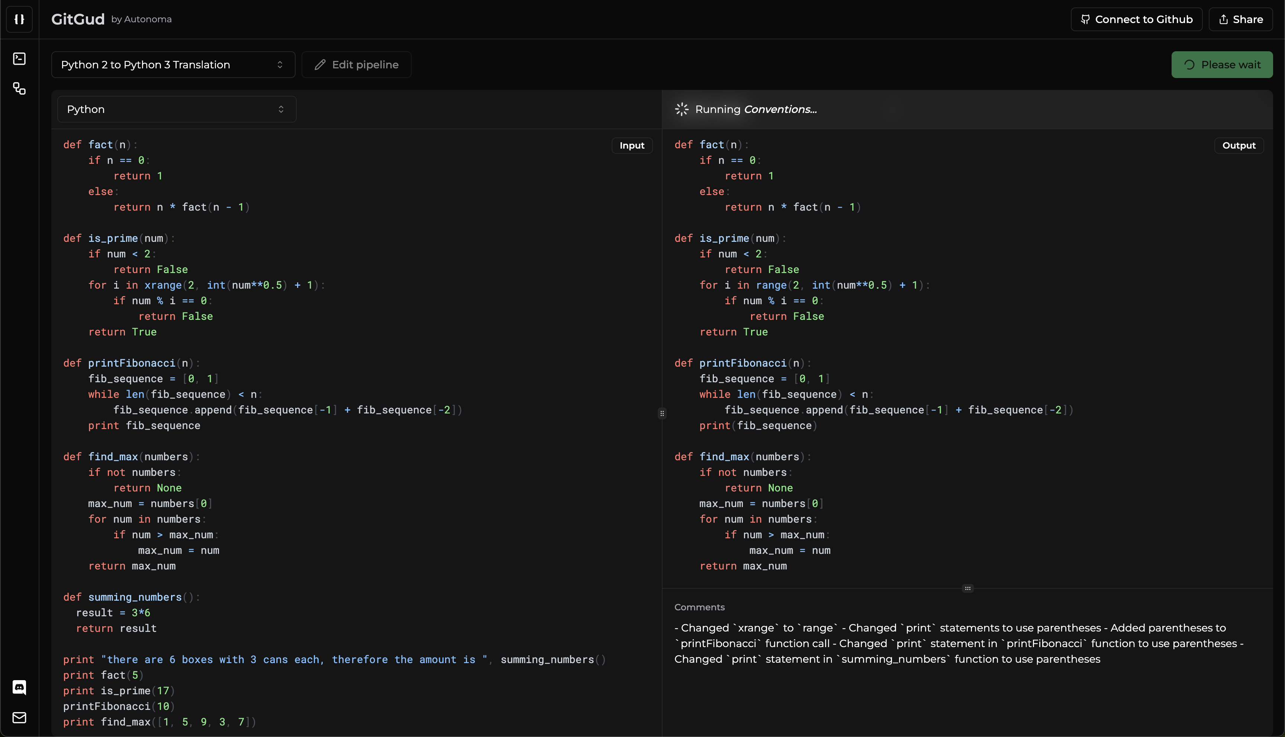Click 'def fact(n):' in output code
This screenshot has width=1285, height=737.
pyautogui.click(x=711, y=145)
